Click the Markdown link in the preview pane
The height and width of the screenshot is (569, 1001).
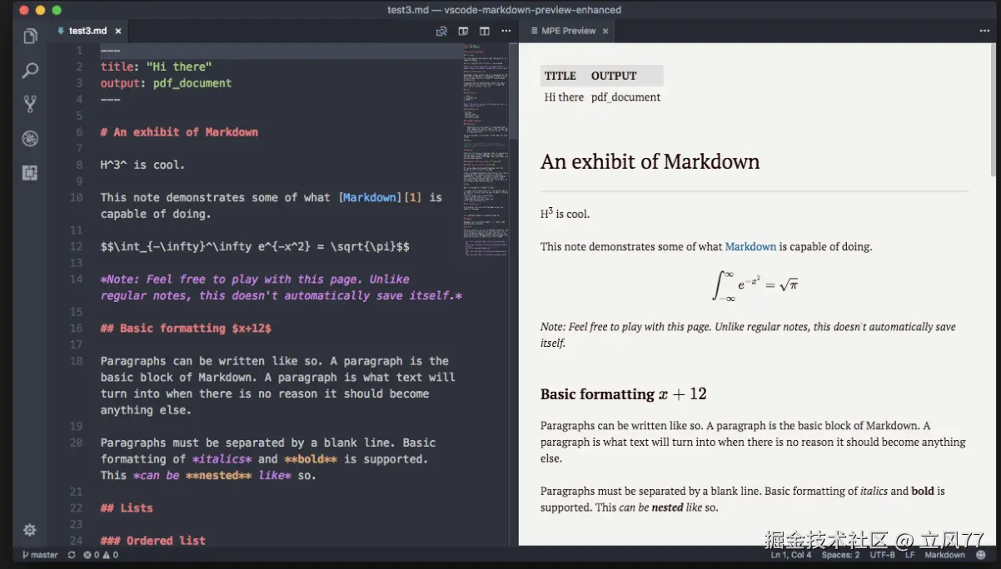(750, 246)
